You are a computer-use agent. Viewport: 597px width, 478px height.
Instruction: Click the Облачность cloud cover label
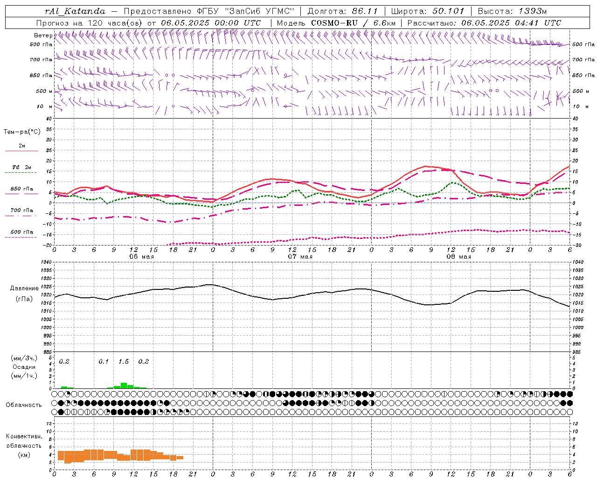[24, 405]
